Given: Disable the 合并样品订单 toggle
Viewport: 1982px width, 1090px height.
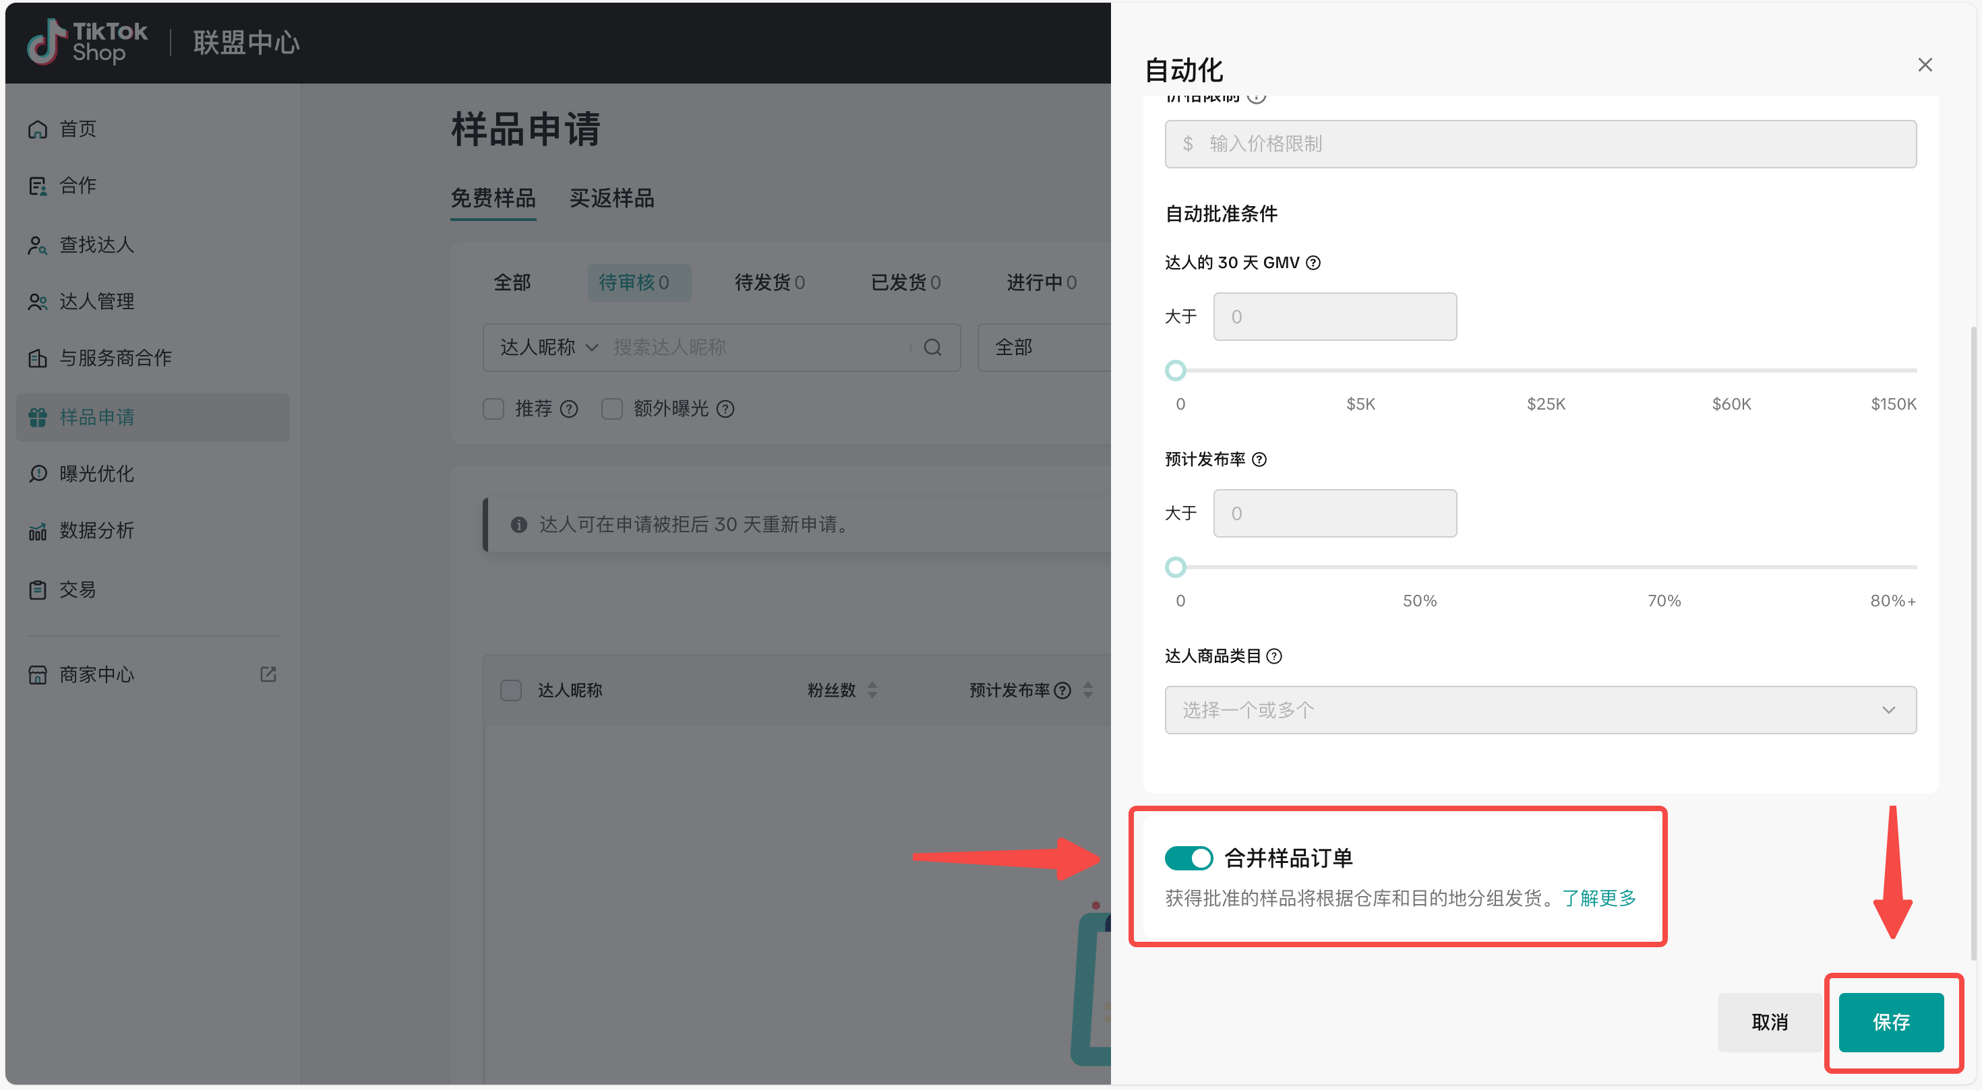Looking at the screenshot, I should [1188, 858].
